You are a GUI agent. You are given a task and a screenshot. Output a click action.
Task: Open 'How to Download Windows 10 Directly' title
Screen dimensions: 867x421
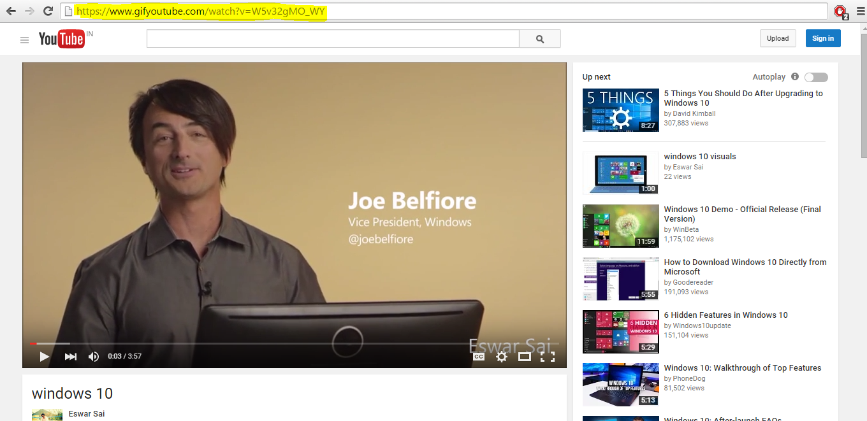tap(745, 267)
